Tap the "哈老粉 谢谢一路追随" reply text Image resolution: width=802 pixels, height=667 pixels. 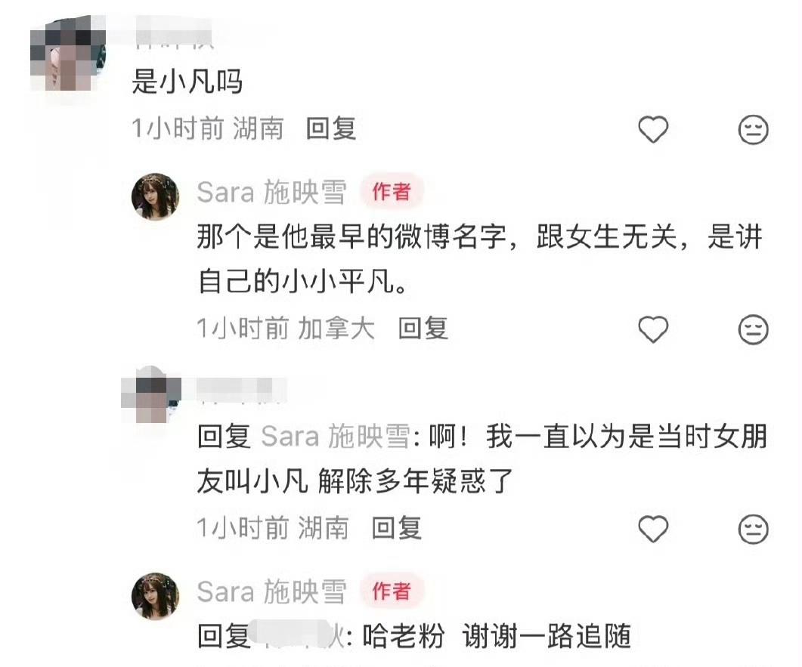(x=497, y=636)
